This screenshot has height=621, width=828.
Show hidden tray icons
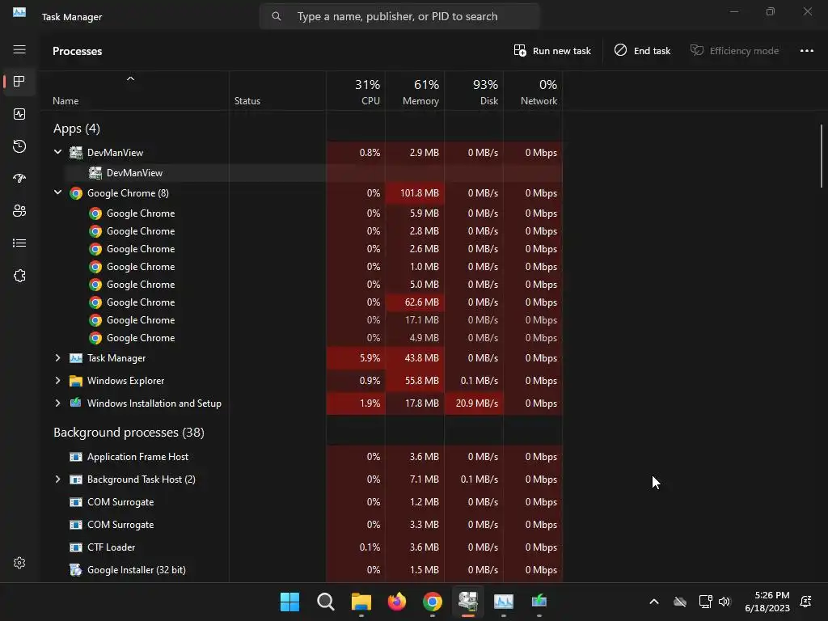point(653,602)
